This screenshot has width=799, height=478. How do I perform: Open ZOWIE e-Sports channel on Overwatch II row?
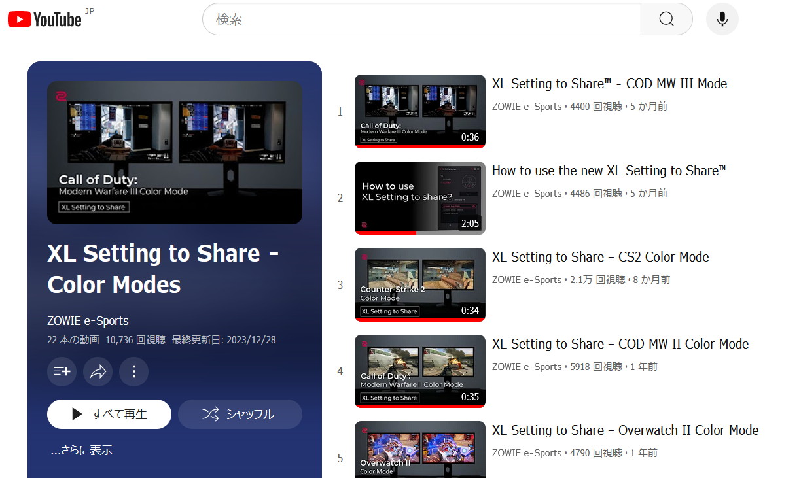527,453
